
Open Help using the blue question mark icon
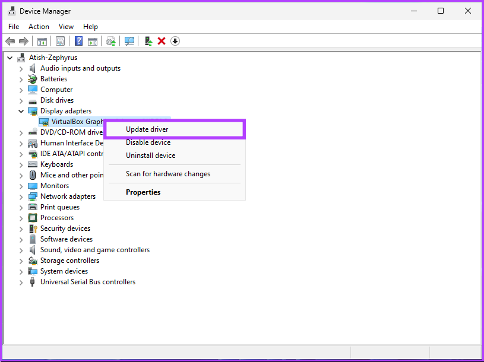(78, 40)
